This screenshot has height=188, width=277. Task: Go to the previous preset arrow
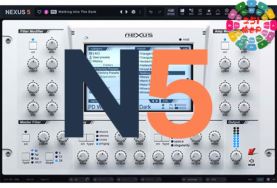(121, 12)
